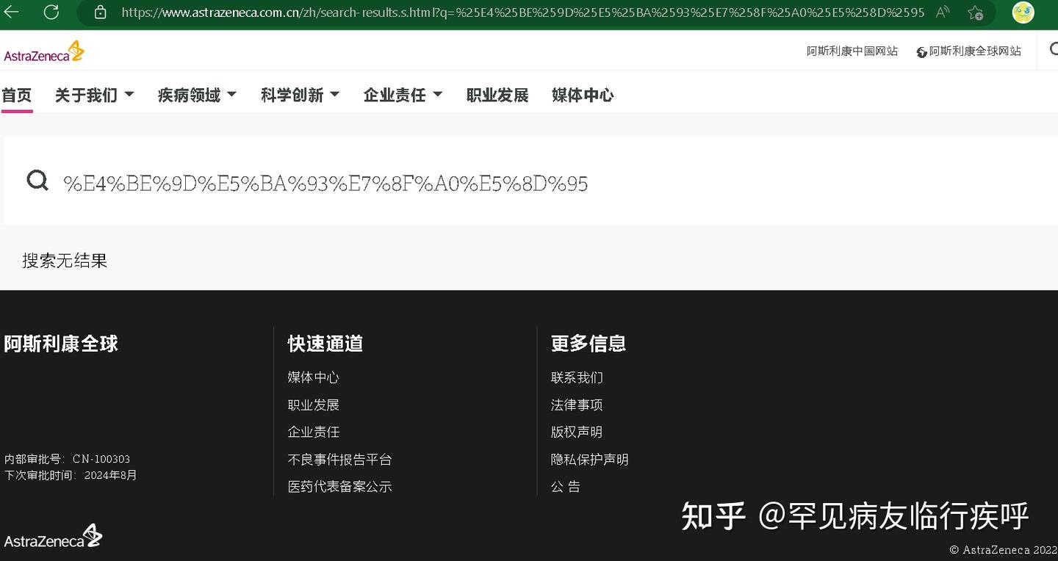Open the 隐私保护声明 footer link

tap(590, 459)
